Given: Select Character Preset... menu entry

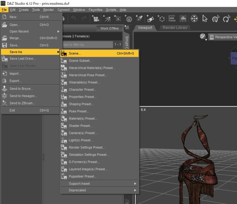Looking at the screenshot, I should point(82,90).
